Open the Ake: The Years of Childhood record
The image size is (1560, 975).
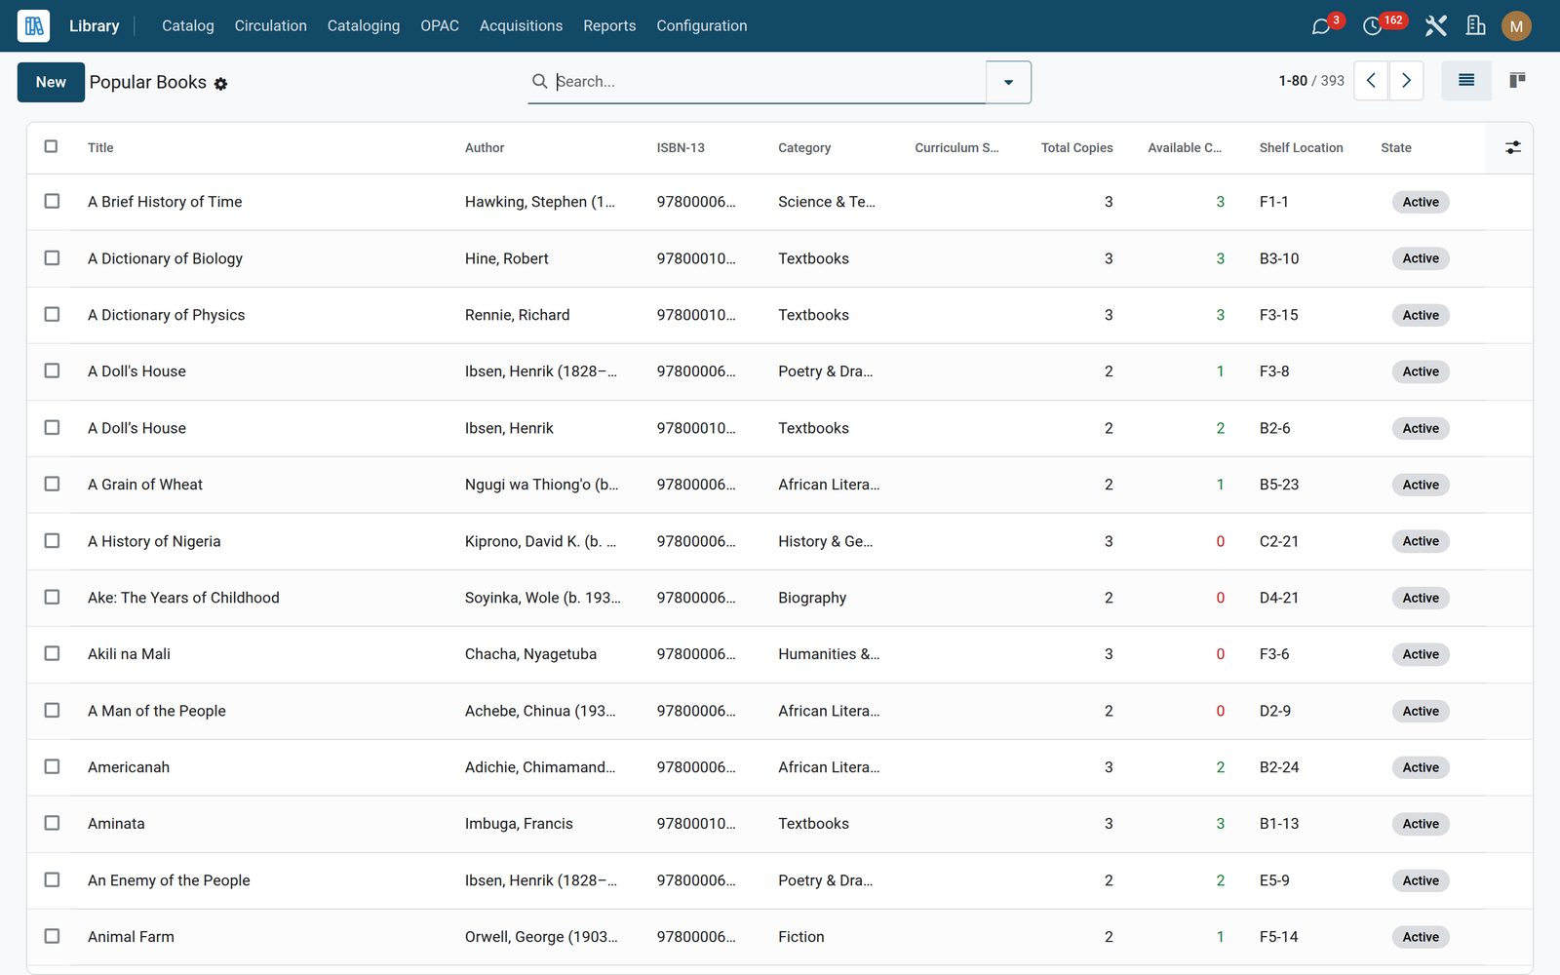[183, 598]
